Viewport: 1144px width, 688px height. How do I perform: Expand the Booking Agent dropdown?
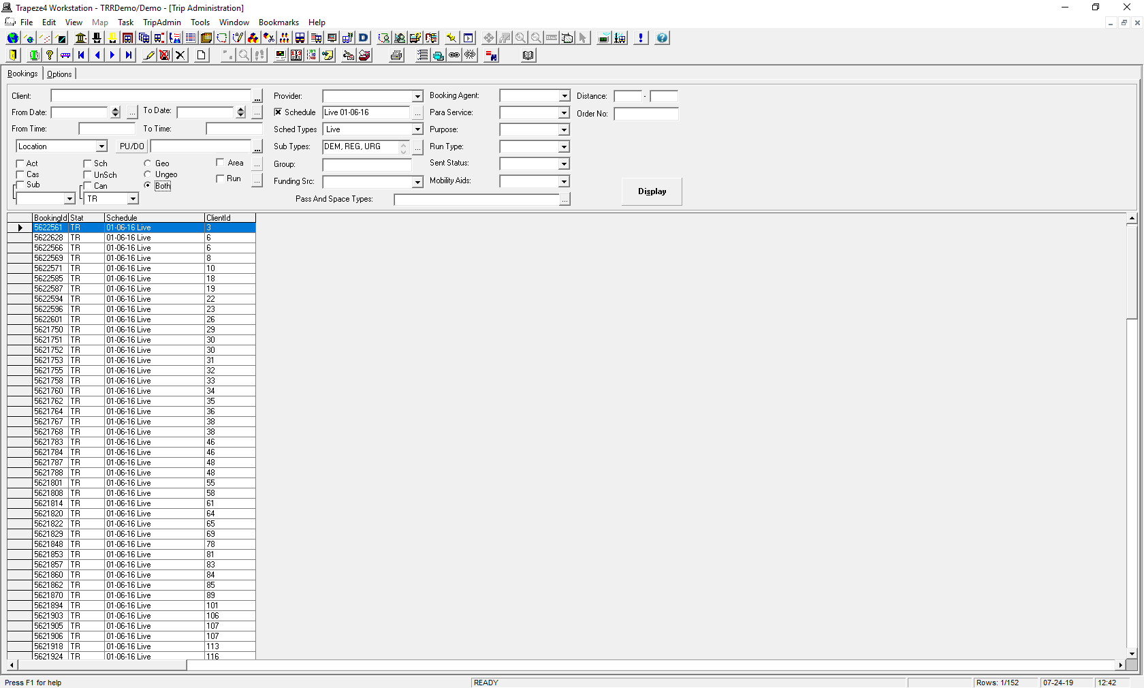click(x=564, y=96)
